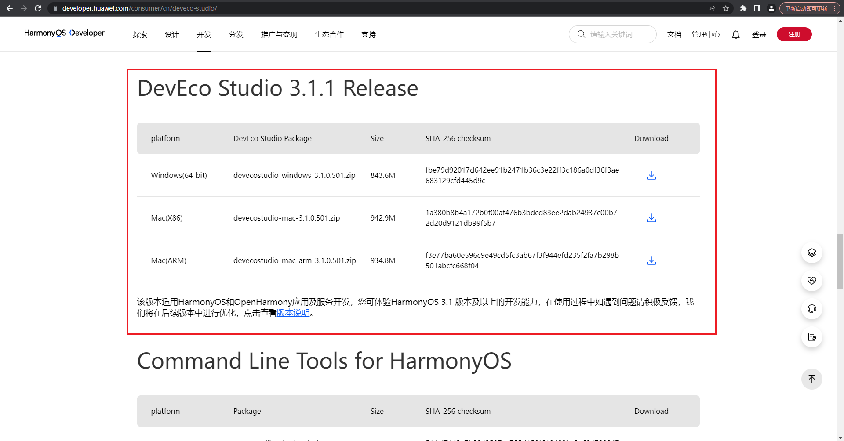Click the notification bell icon
The image size is (844, 441).
[736, 35]
